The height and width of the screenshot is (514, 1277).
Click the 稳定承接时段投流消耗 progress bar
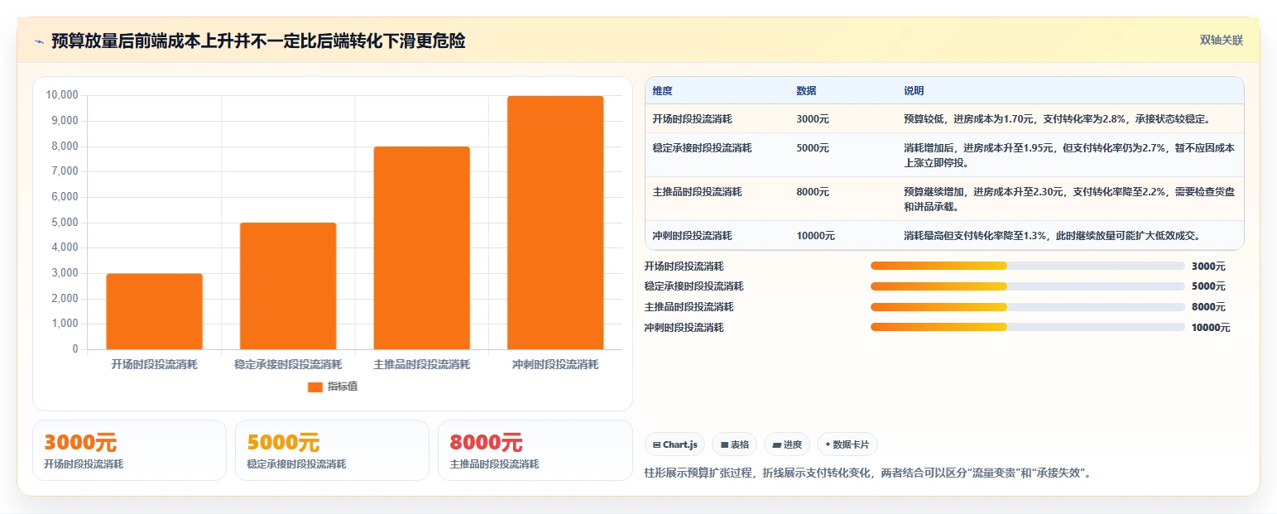1028,286
